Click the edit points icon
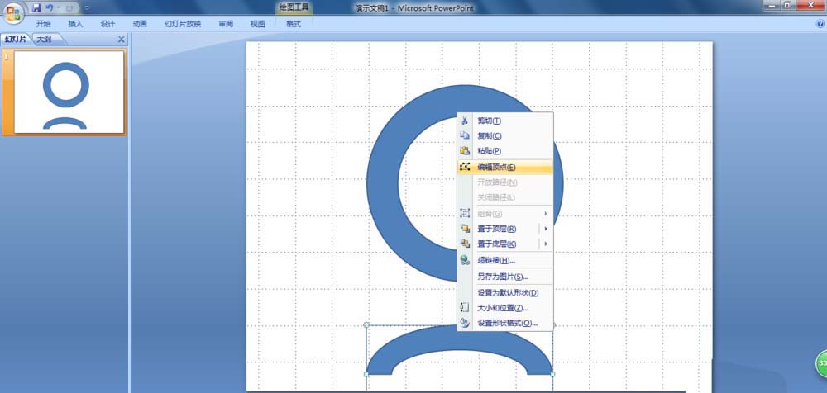Viewport: 827px width, 393px height. click(465, 167)
